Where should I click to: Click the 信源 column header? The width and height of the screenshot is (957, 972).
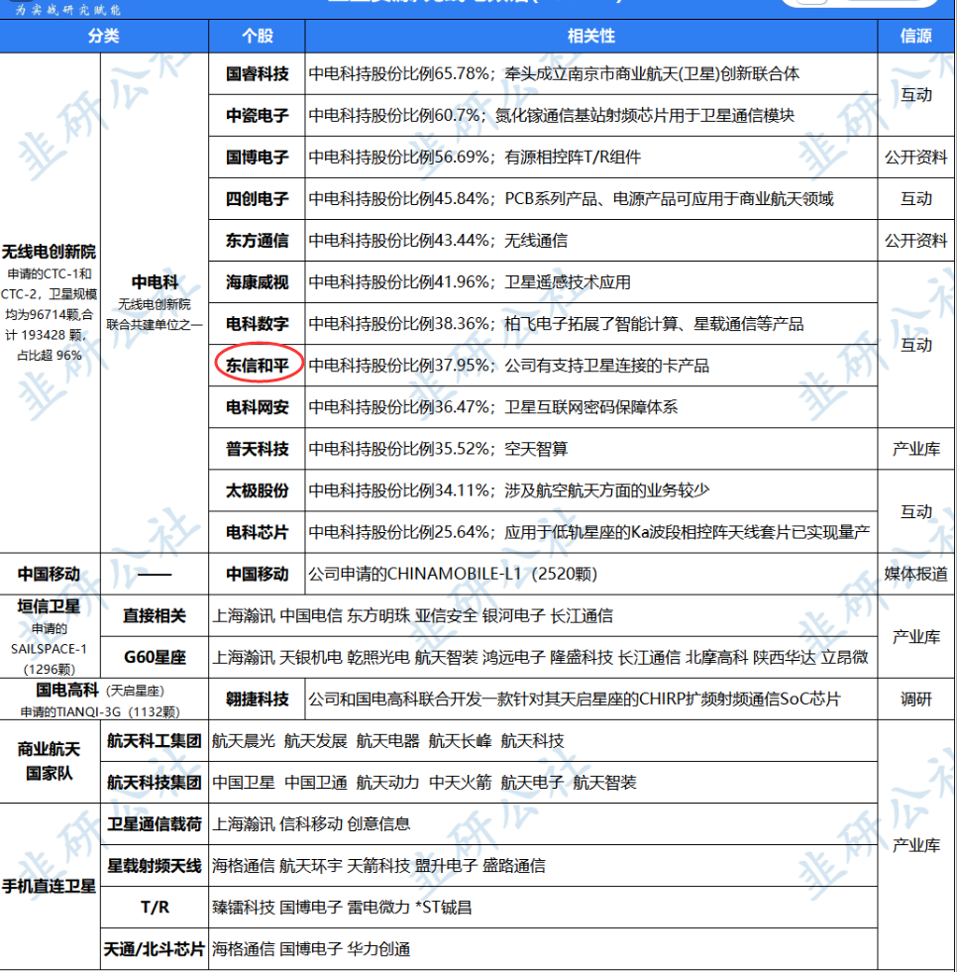tap(916, 36)
